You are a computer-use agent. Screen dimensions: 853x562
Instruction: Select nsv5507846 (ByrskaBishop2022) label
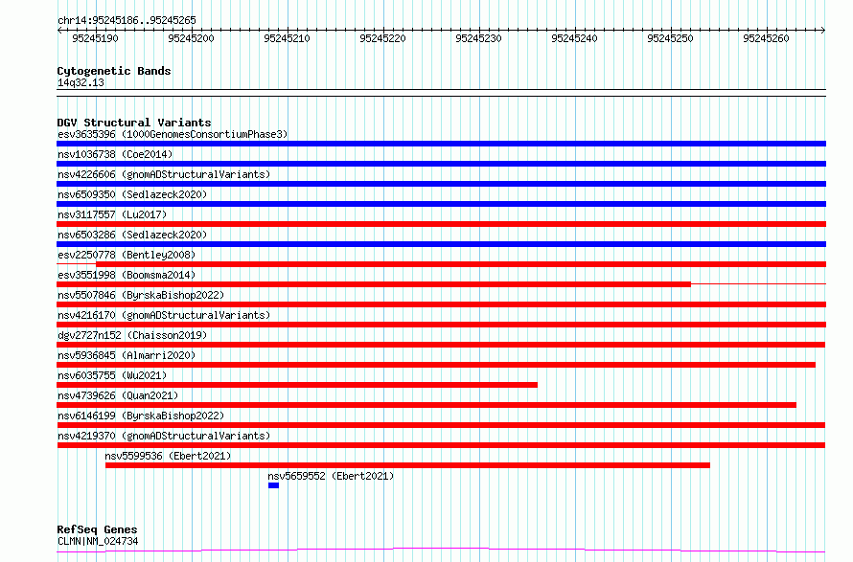point(141,295)
